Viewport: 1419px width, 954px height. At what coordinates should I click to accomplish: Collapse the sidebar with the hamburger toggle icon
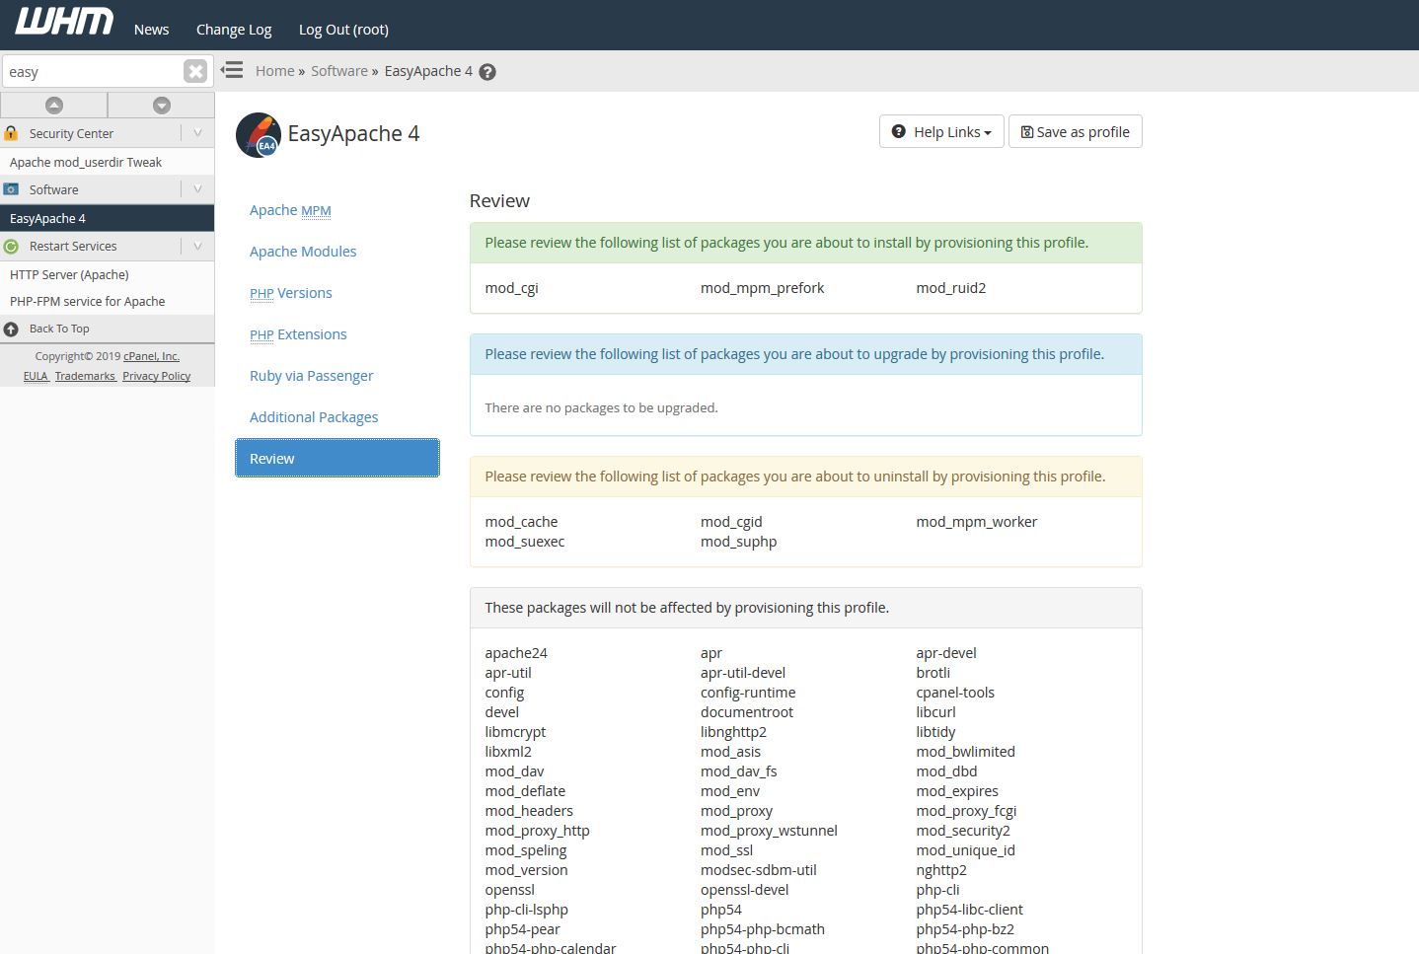pyautogui.click(x=231, y=70)
